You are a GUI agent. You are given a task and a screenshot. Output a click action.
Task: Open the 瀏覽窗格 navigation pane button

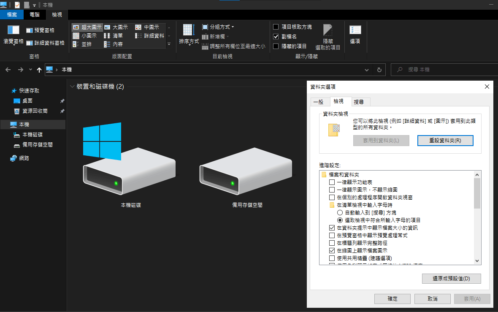click(14, 35)
